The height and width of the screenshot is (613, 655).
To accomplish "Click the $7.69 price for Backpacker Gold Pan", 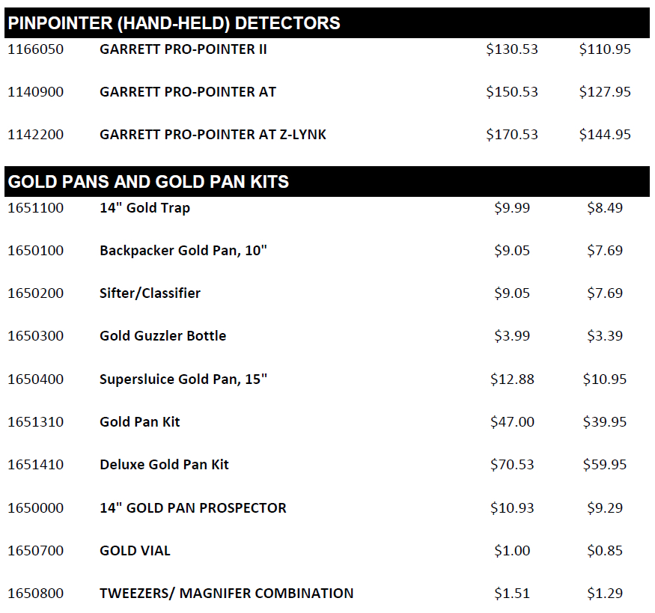I will coord(605,251).
